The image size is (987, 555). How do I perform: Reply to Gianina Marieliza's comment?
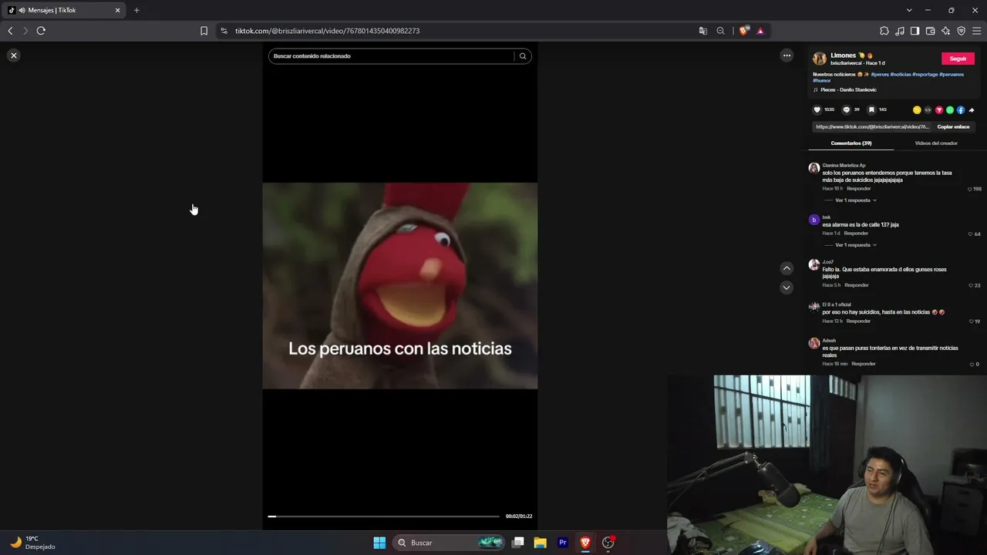click(858, 189)
